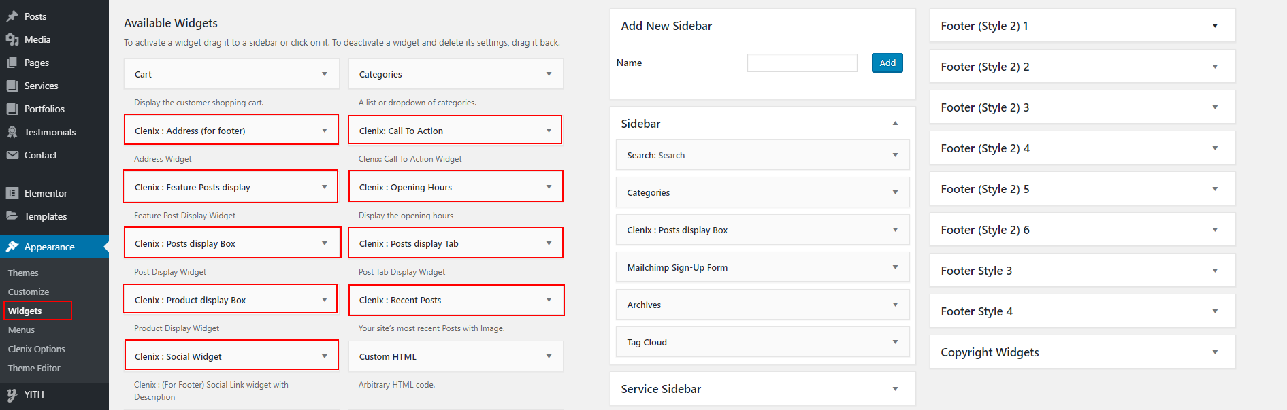Image resolution: width=1287 pixels, height=410 pixels.
Task: Click the new sidebar Name field
Action: point(802,63)
